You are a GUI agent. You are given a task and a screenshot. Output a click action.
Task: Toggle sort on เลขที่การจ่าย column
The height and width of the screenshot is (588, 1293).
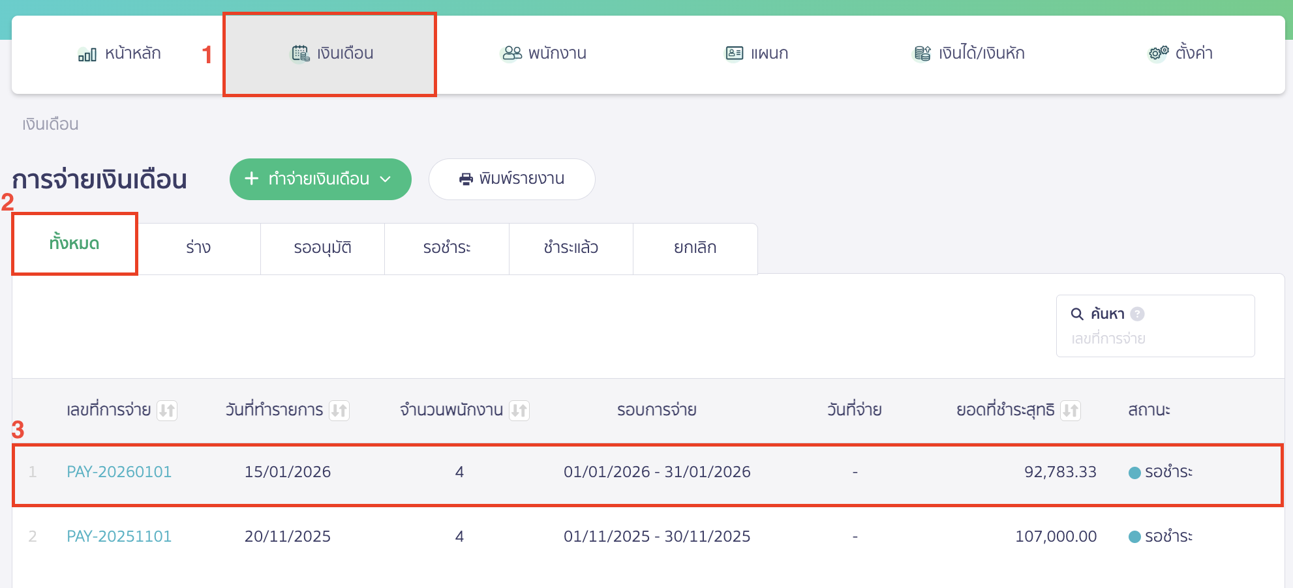pos(167,411)
